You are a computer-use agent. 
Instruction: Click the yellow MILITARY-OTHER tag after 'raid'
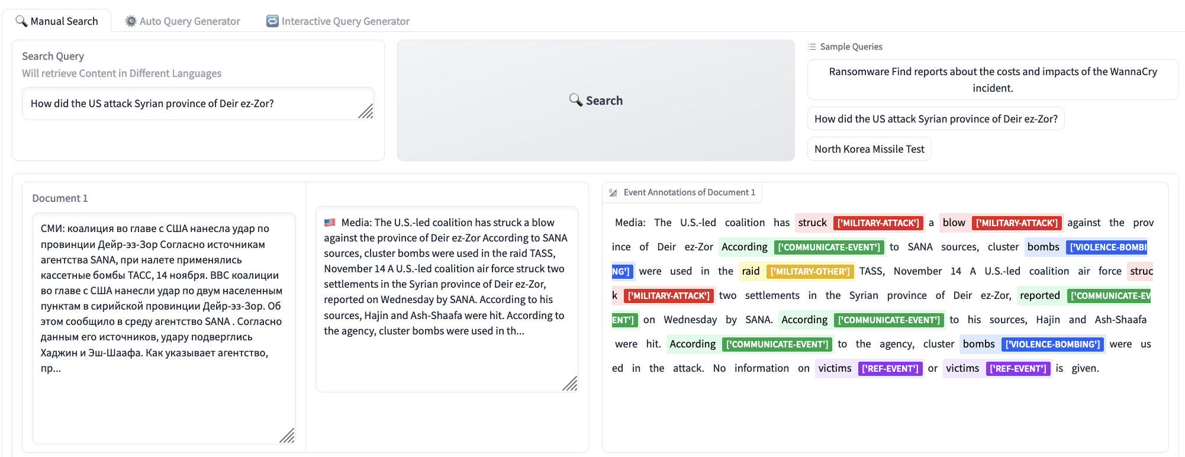(x=810, y=272)
